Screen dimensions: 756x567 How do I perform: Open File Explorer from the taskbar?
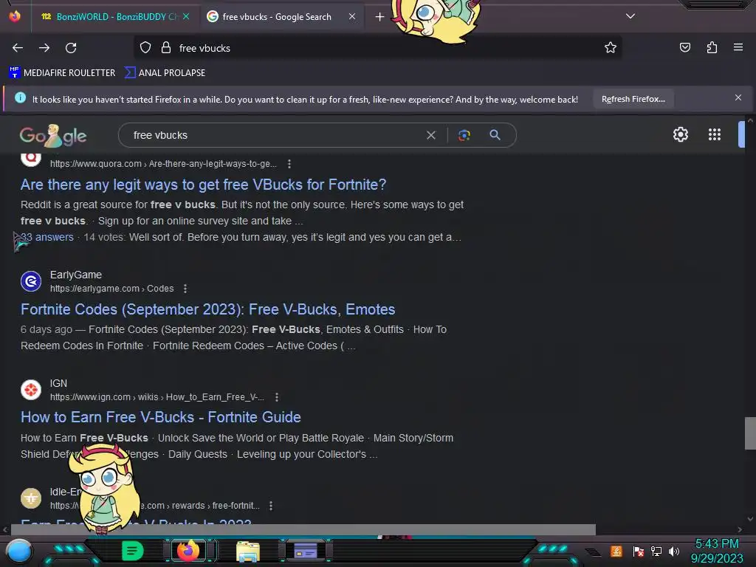248,551
